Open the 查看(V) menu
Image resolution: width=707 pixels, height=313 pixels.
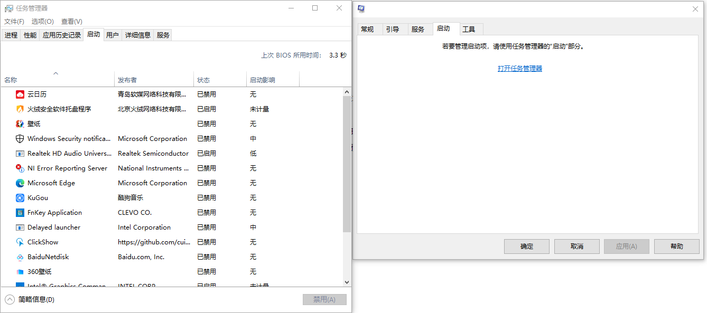[72, 22]
